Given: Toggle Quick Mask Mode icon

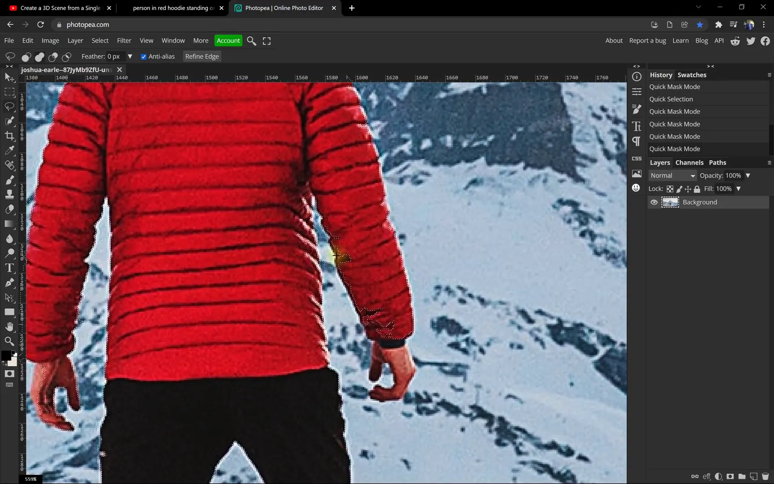Looking at the screenshot, I should pos(9,374).
